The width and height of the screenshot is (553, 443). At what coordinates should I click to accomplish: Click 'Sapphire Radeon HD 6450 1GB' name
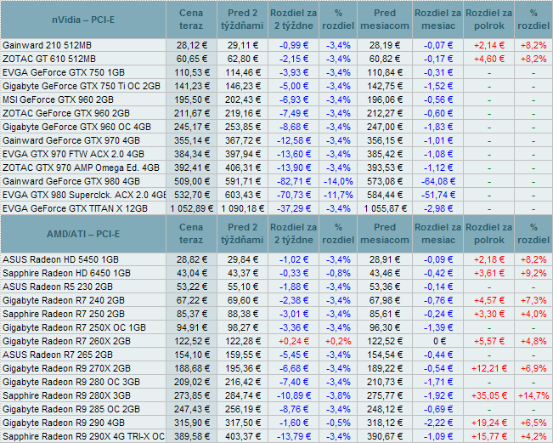pyautogui.click(x=66, y=273)
